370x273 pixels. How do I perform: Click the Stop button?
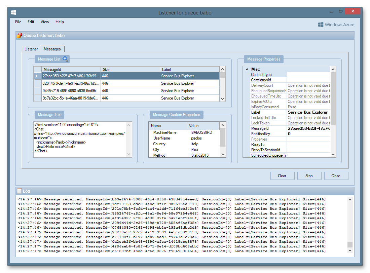point(309,176)
